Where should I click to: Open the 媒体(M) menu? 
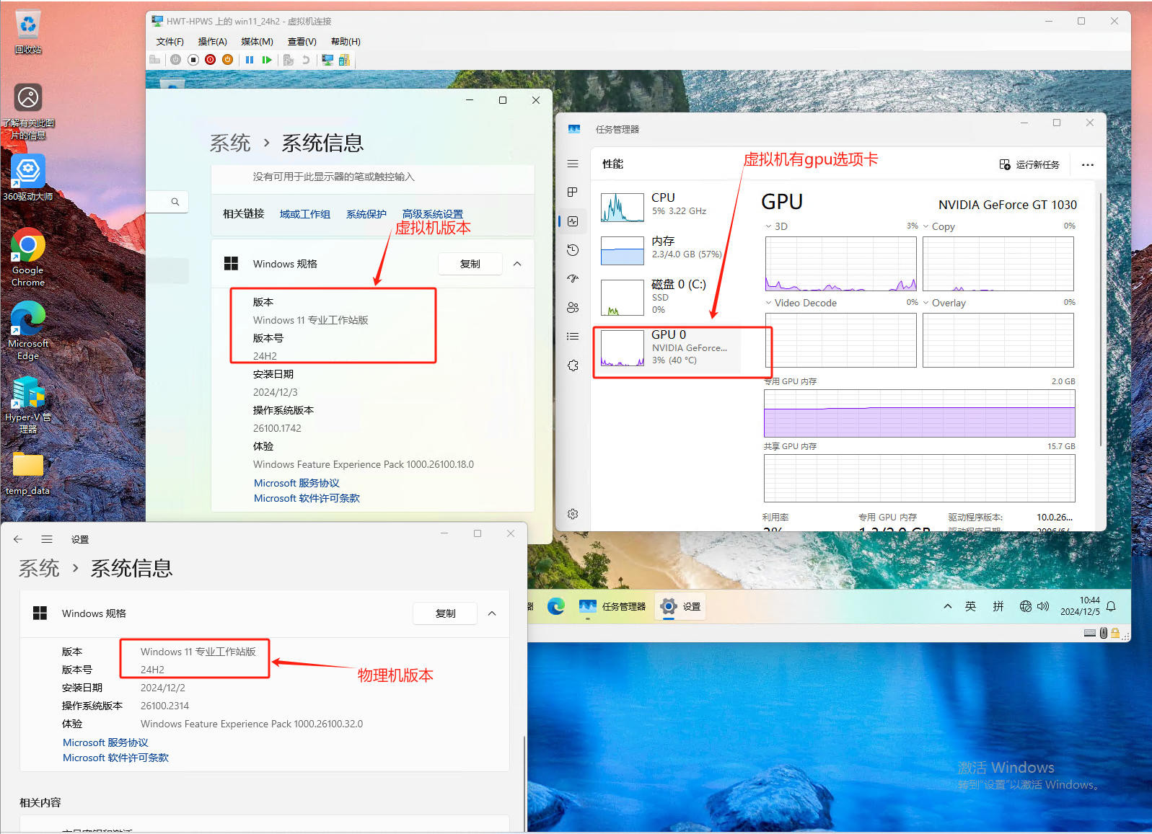point(257,42)
